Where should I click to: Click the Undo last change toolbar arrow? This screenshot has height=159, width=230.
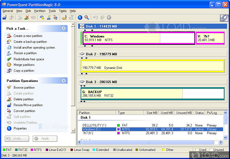click(x=96, y=18)
